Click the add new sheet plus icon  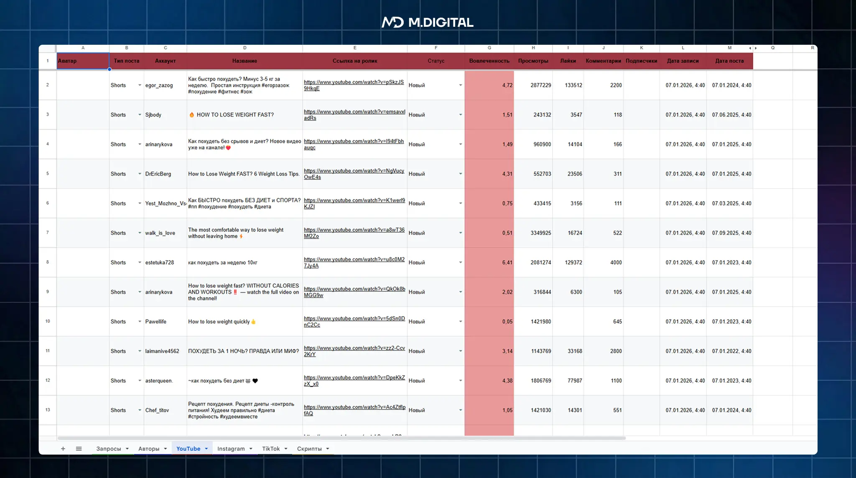(63, 449)
